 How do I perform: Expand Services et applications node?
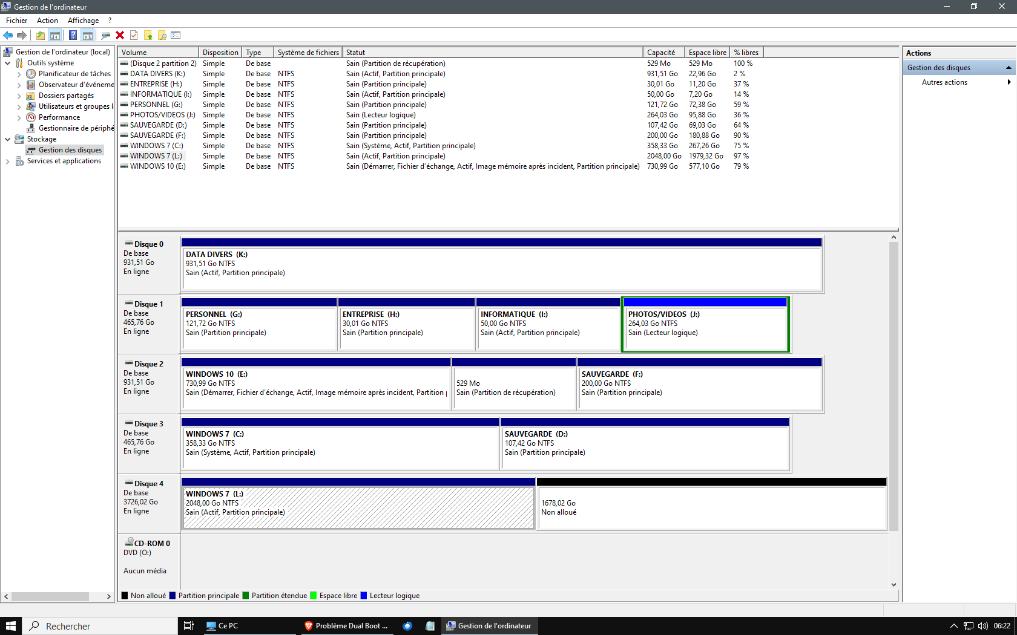(8, 161)
